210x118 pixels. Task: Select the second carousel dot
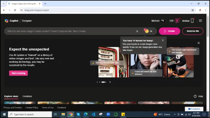click(x=100, y=82)
